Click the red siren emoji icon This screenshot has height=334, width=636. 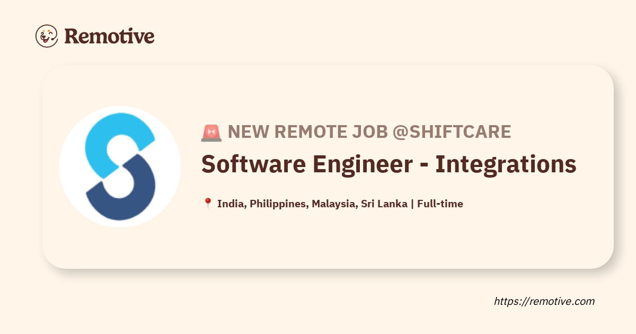tap(211, 133)
